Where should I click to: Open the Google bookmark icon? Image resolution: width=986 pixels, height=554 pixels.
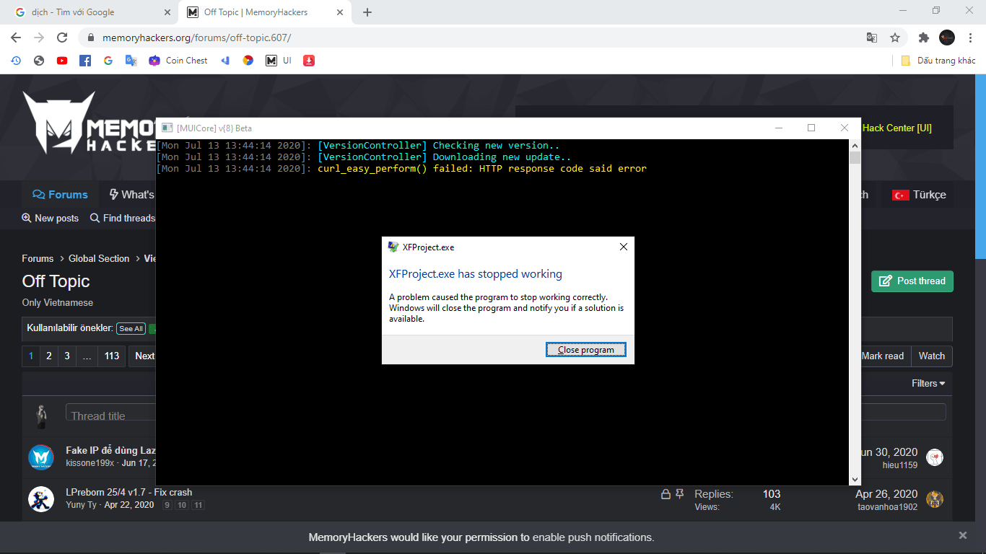pyautogui.click(x=108, y=61)
